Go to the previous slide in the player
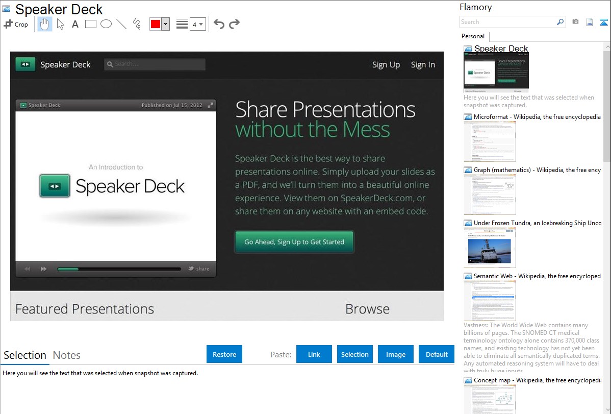The height and width of the screenshot is (414, 611). coord(27,269)
